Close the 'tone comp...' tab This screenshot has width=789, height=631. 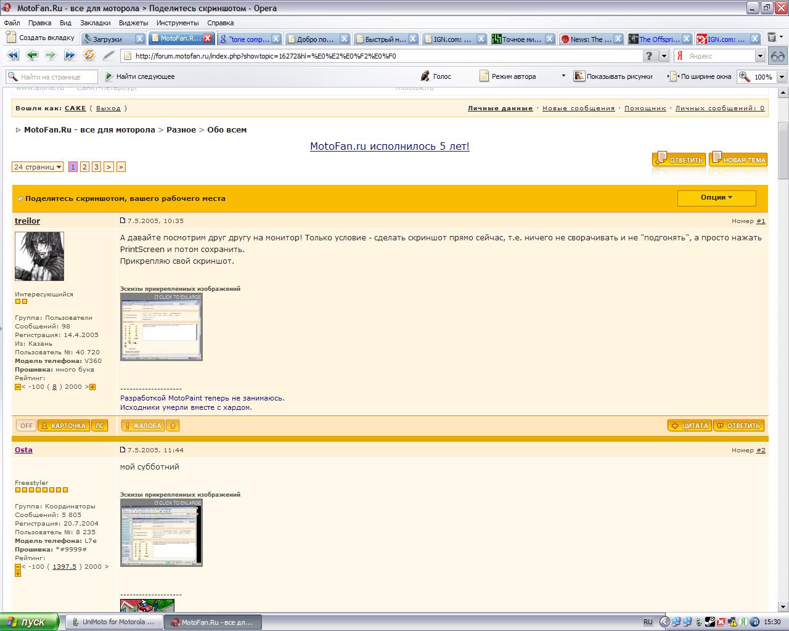coord(276,38)
